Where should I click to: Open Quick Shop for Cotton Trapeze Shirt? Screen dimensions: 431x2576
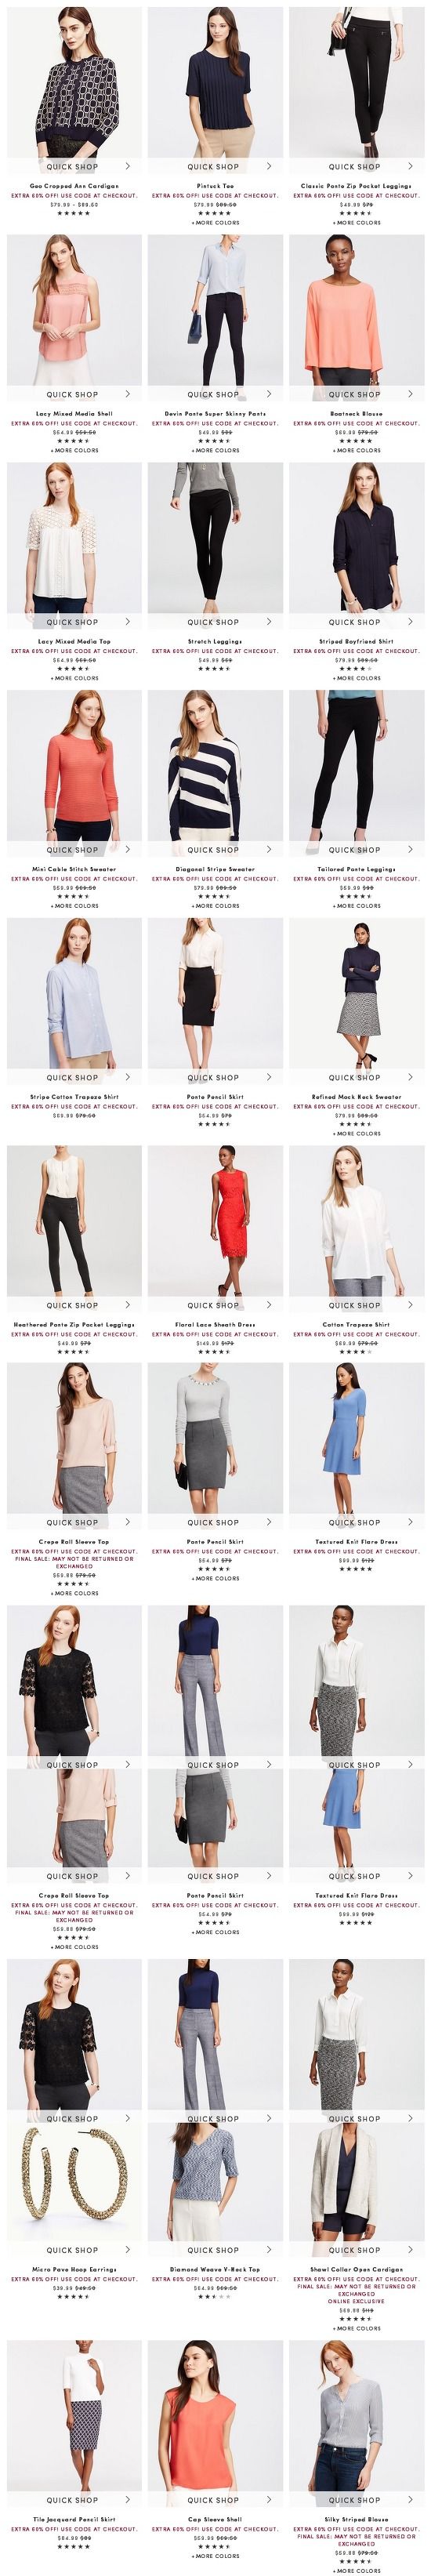coord(356,1305)
